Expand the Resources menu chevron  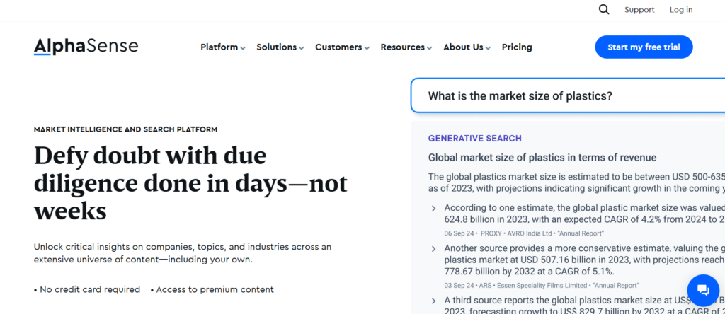coord(430,47)
